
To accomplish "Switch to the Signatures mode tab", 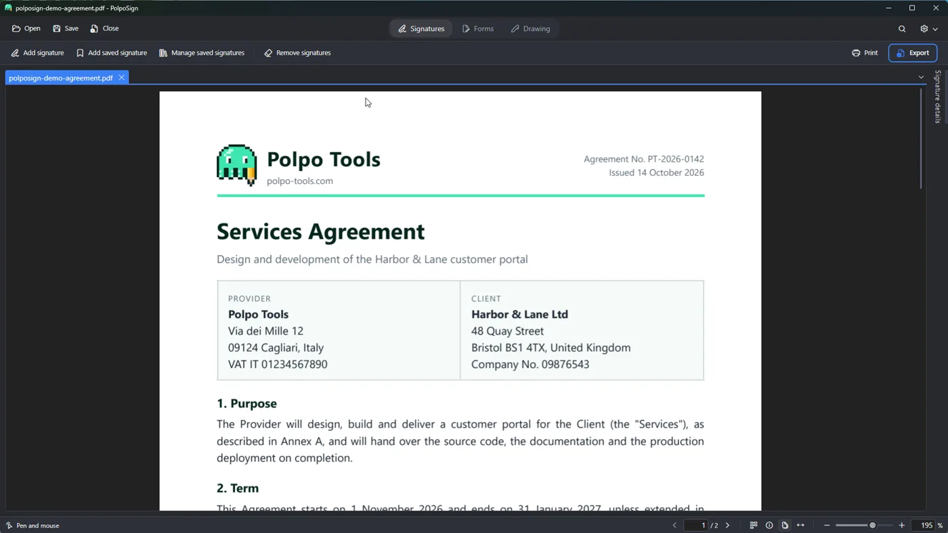I will coord(421,28).
